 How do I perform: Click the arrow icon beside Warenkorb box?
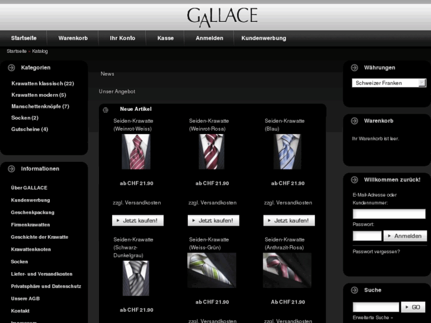click(355, 121)
